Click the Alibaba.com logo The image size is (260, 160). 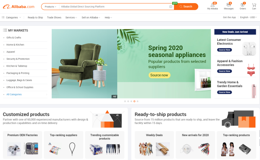click(x=19, y=7)
